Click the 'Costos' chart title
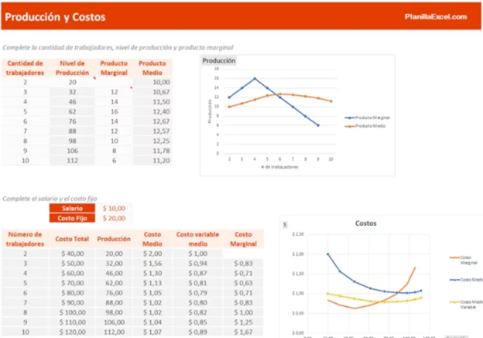483x338 pixels. pyautogui.click(x=366, y=223)
